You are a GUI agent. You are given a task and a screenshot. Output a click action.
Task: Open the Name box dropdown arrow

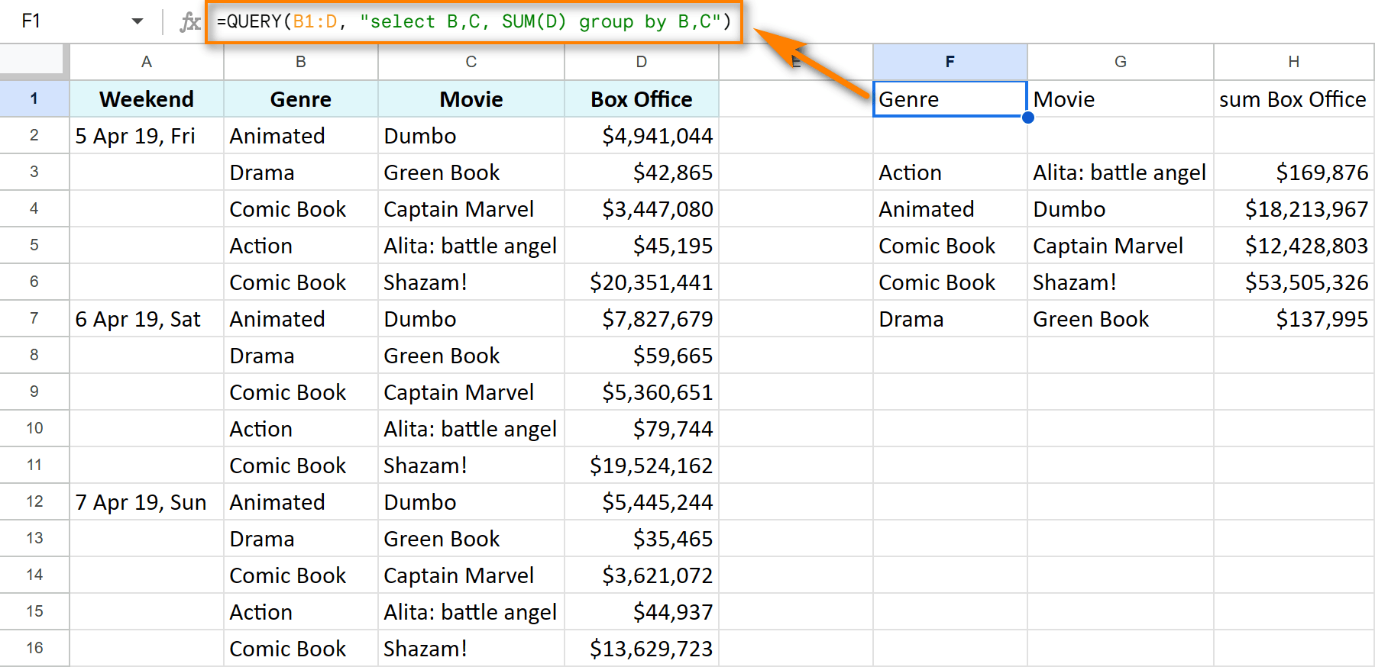click(137, 21)
